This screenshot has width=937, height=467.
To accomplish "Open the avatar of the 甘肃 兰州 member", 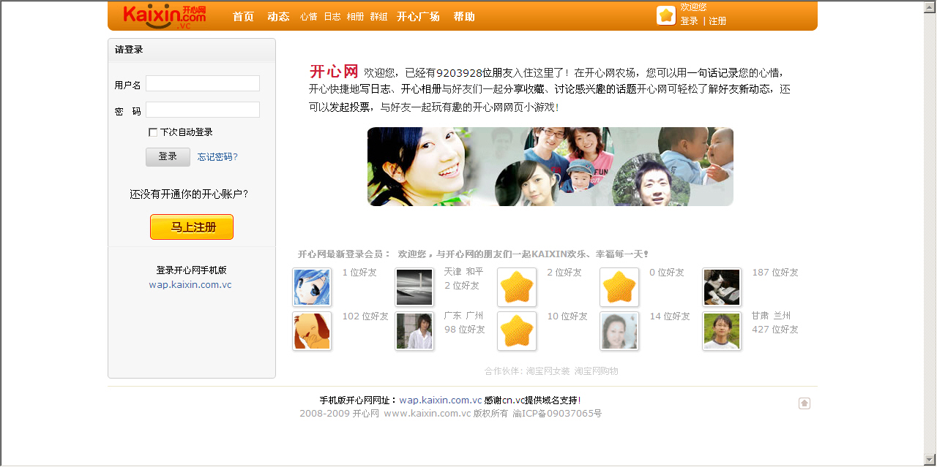I will [722, 331].
